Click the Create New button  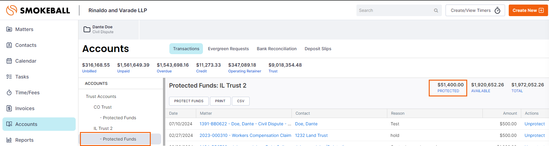coord(528,10)
